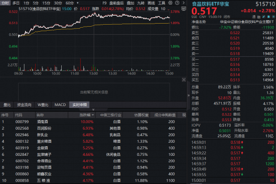Open the chart settings gear icon

(x=170, y=3)
